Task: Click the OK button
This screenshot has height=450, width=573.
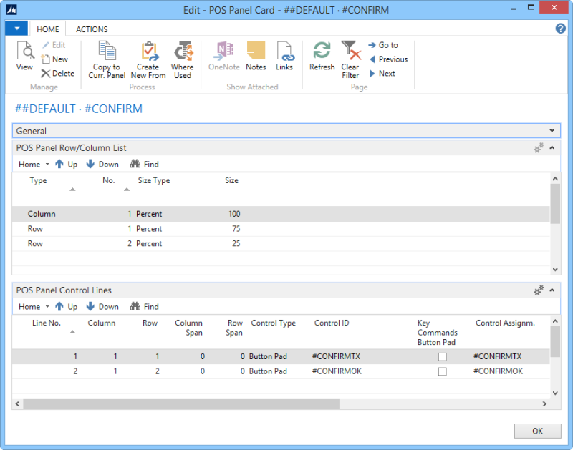Action: [x=538, y=431]
